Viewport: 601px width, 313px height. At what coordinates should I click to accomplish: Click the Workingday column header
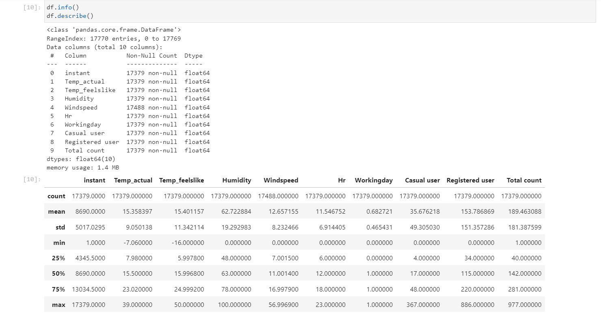(x=374, y=180)
